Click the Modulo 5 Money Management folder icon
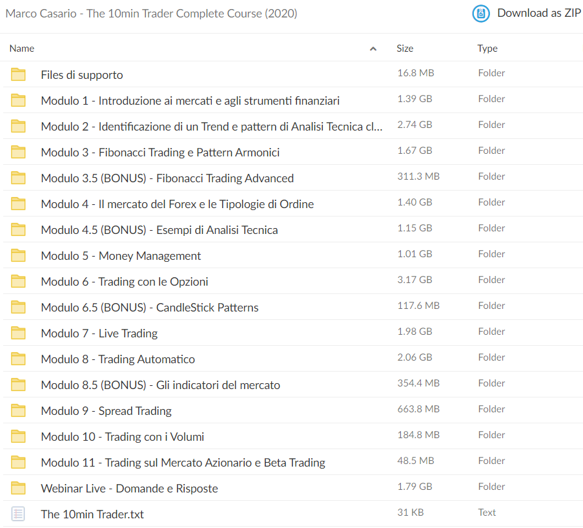Image resolution: width=583 pixels, height=528 pixels. pos(18,256)
